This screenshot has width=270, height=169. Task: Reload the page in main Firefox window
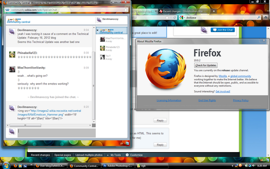point(175,18)
